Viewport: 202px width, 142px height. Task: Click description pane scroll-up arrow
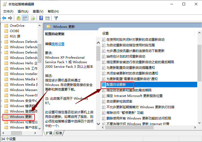click(98, 43)
